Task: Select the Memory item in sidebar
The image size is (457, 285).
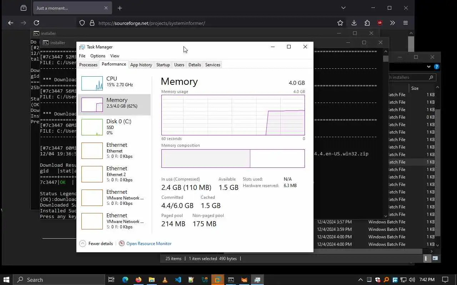Action: click(x=114, y=104)
